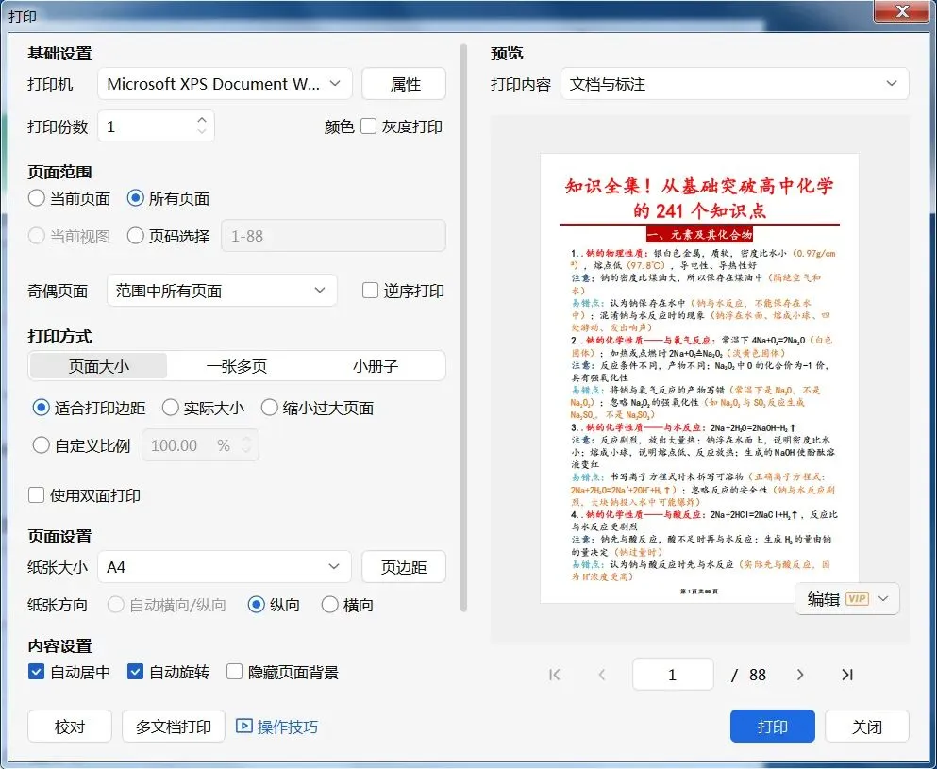Viewport: 937px width, 769px height.
Task: Close the 打印 dialog window
Action: 903,11
